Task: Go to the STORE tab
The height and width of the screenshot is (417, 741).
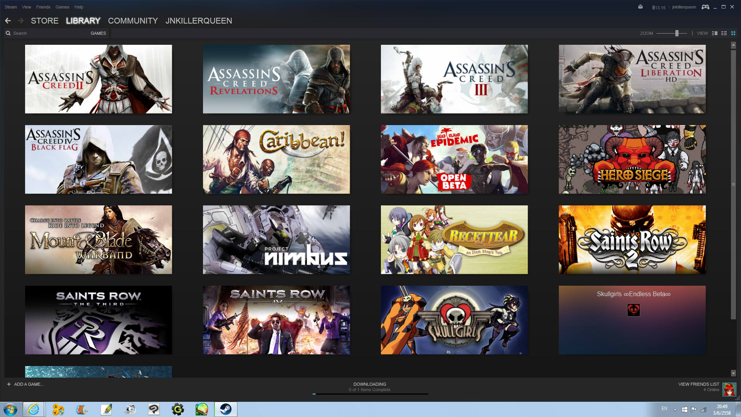Action: tap(44, 21)
